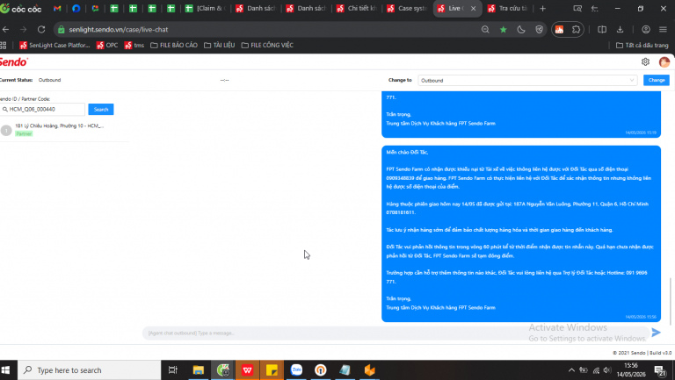675x380 pixels.
Task: Show hidden system tray icons chevron
Action: [571, 370]
